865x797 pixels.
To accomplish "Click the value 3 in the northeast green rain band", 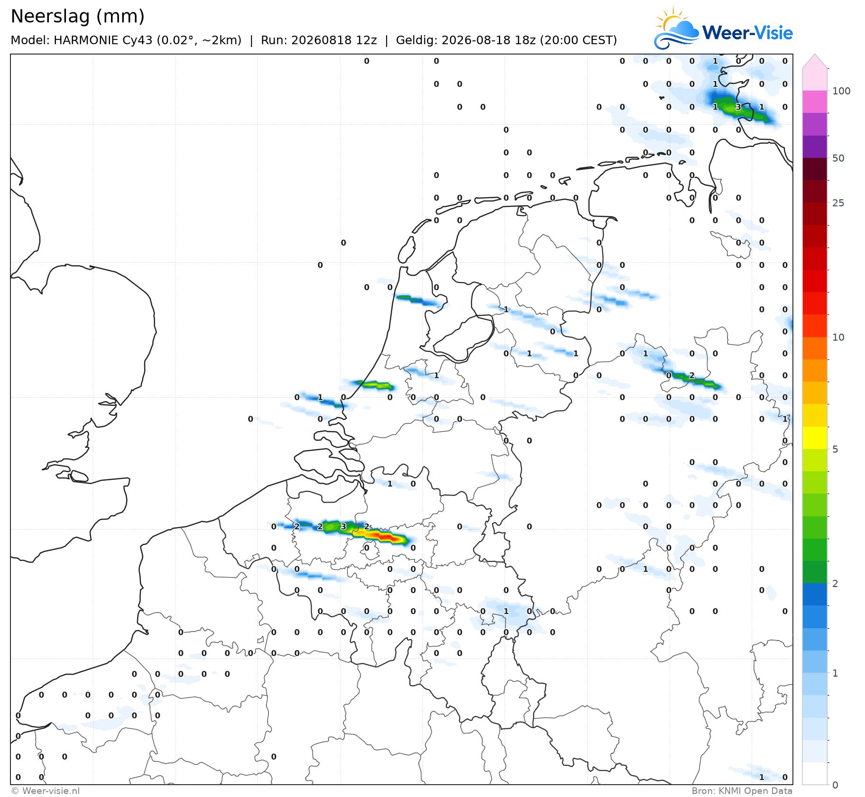I will (738, 107).
